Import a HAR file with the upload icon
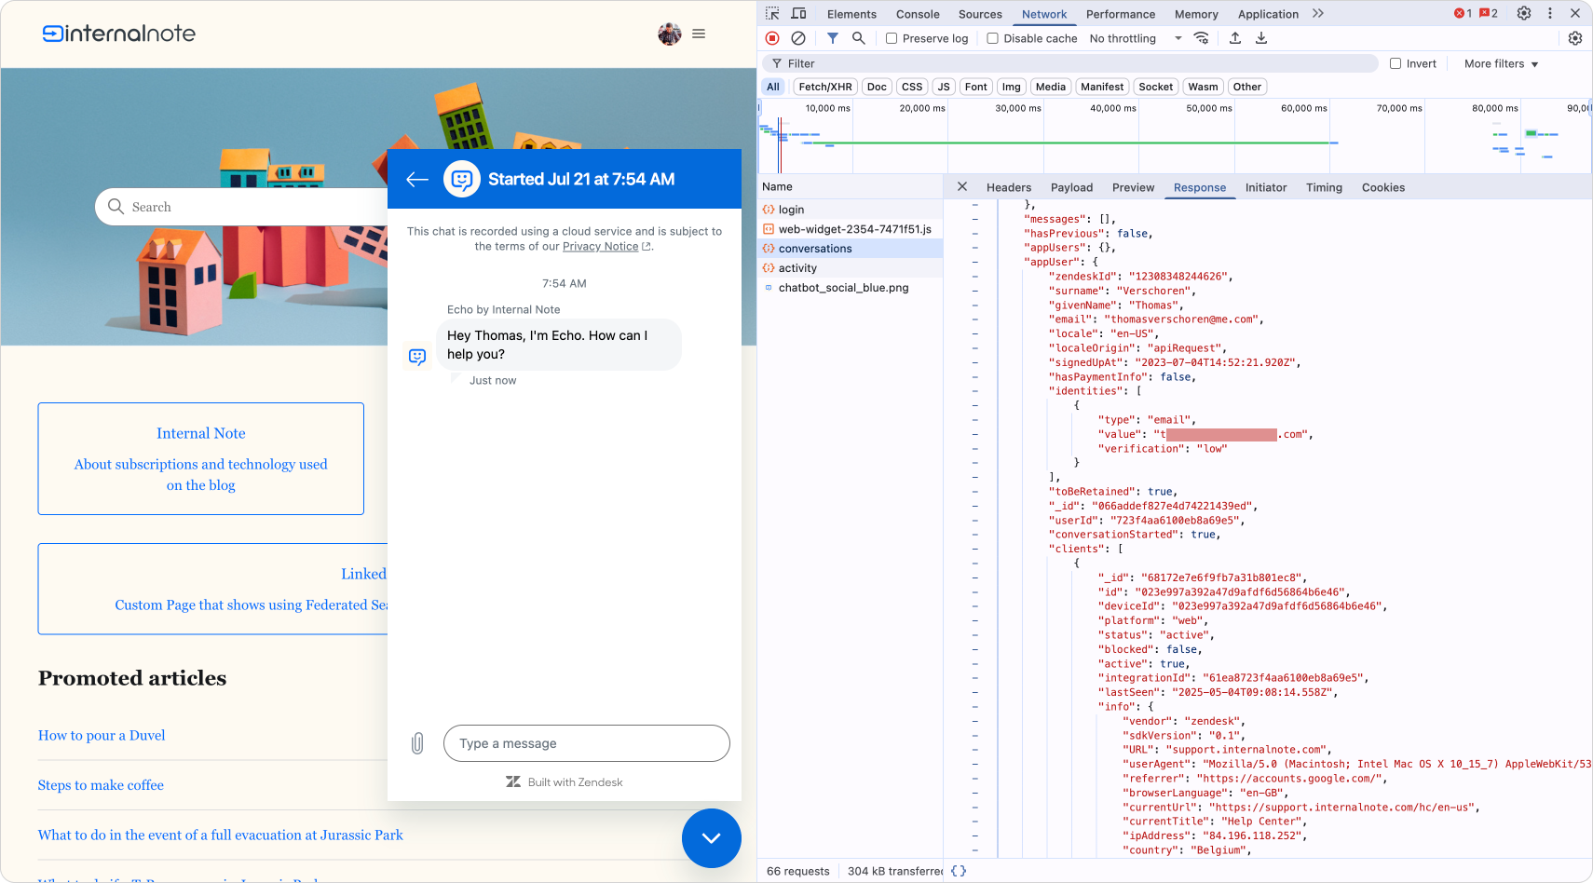This screenshot has height=883, width=1593. point(1235,38)
